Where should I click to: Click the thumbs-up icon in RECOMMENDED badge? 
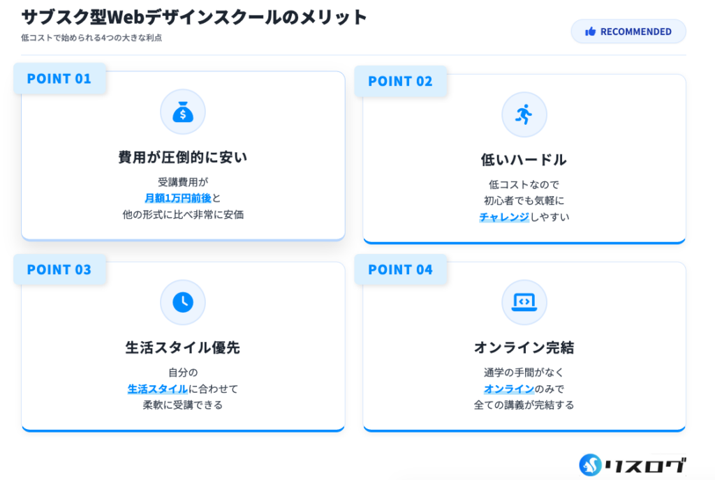point(591,31)
